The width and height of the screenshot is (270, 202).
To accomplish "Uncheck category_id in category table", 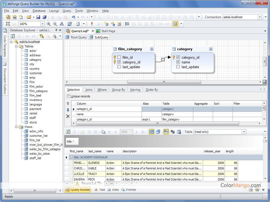I will (x=178, y=57).
